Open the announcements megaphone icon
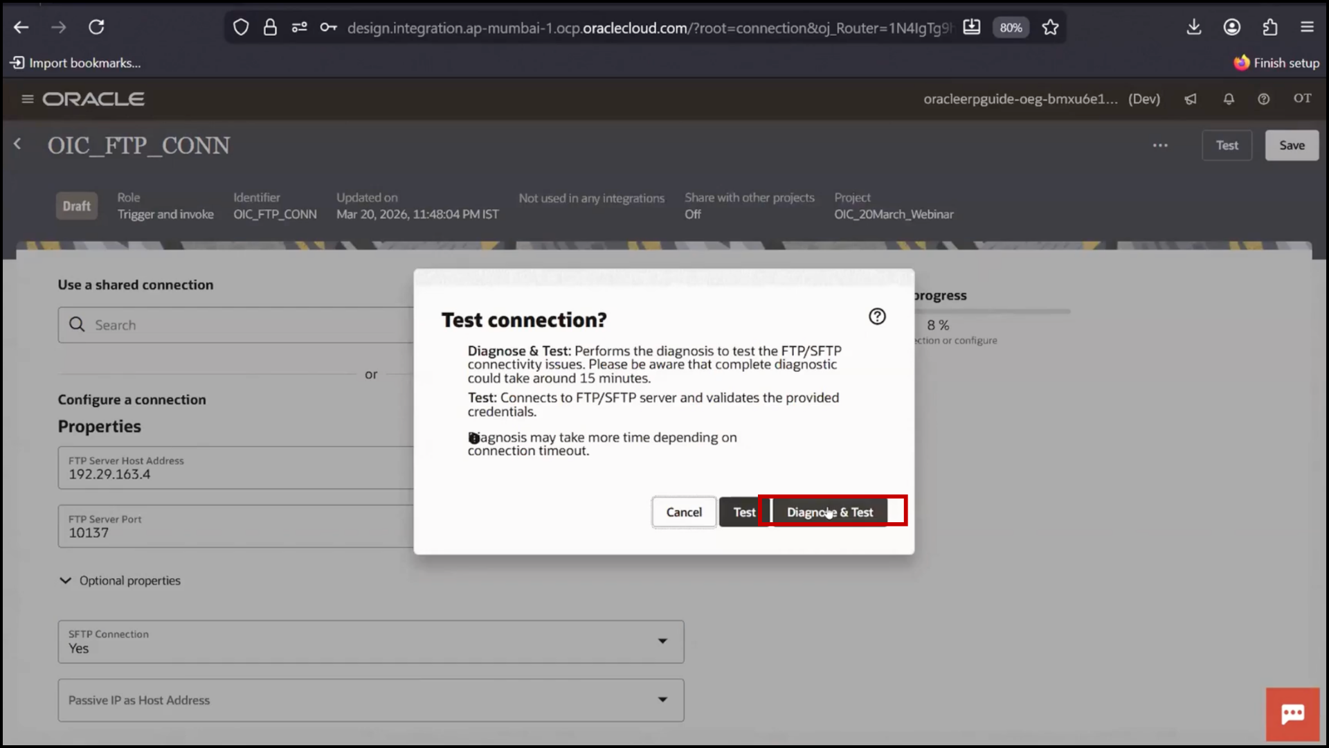 pos(1191,99)
